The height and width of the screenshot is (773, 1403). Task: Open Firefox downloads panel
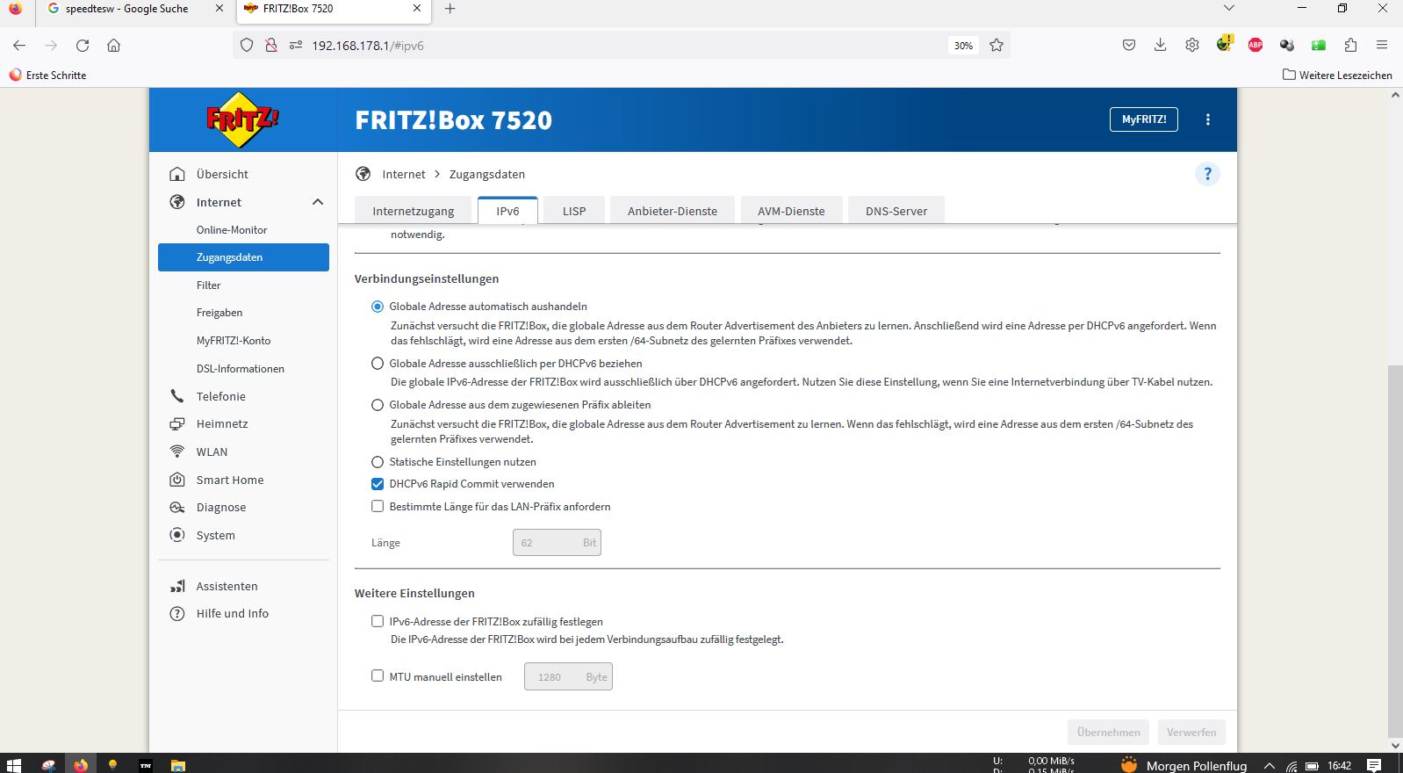pos(1160,45)
